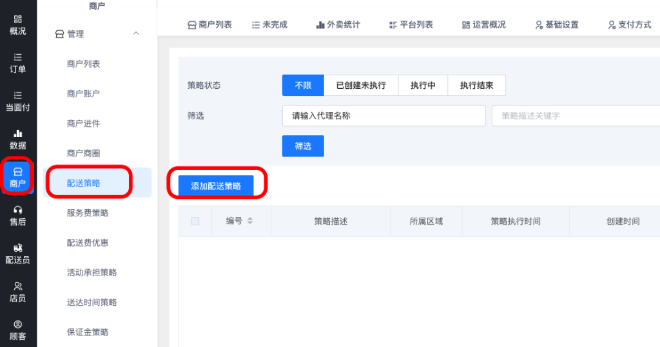Open the 运营概况 tab
The height and width of the screenshot is (347, 660).
[x=483, y=25]
